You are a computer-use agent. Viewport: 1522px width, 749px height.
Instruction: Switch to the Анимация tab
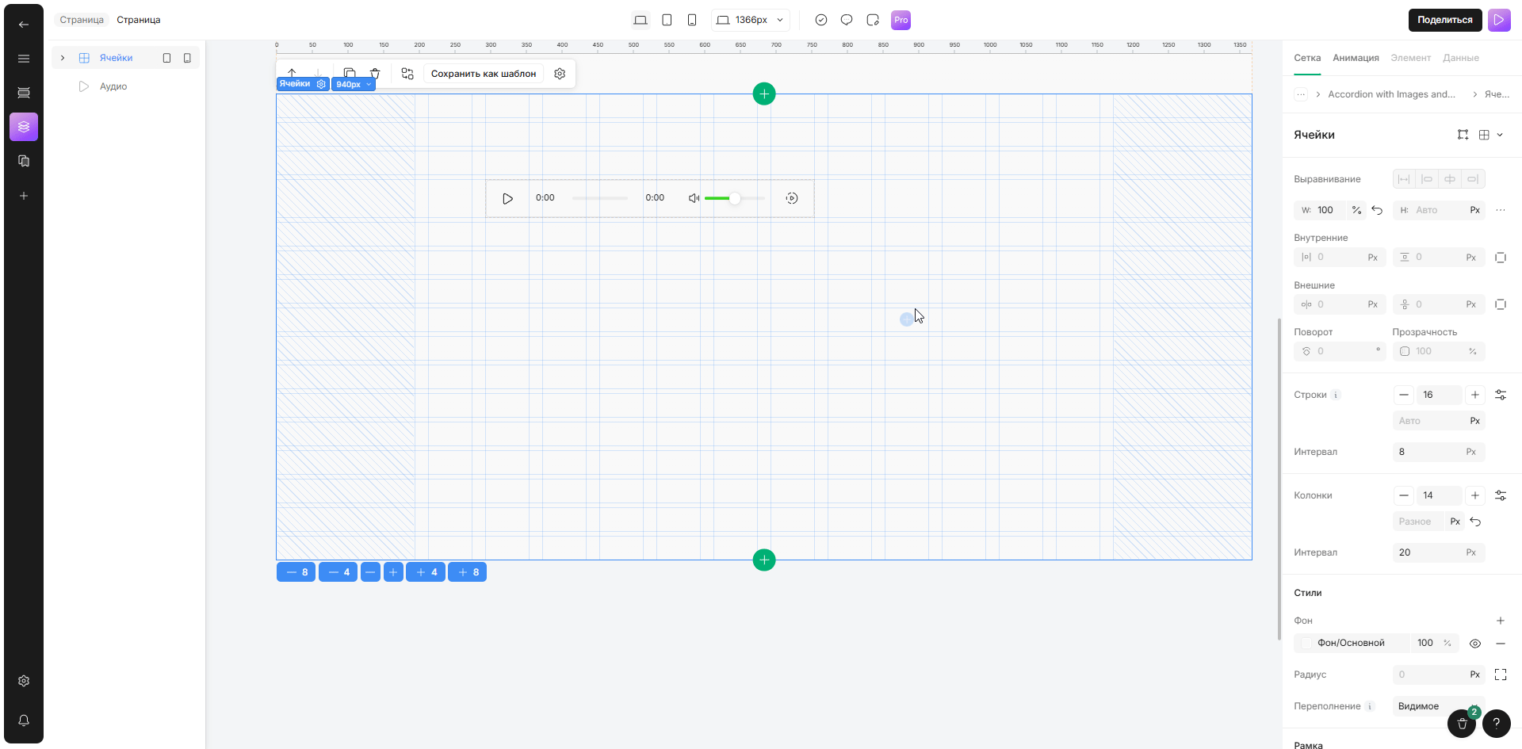pos(1356,58)
